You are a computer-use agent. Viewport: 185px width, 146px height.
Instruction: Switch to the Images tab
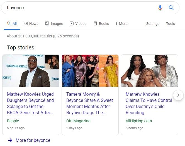(54, 23)
